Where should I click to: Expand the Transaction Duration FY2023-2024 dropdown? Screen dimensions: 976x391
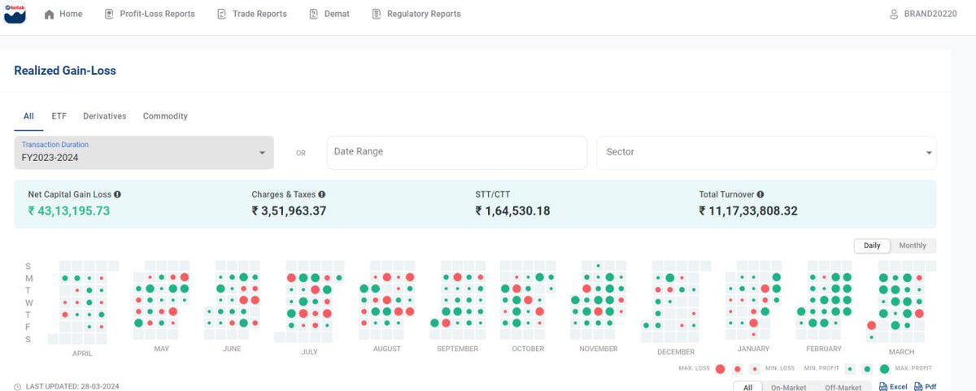(144, 152)
